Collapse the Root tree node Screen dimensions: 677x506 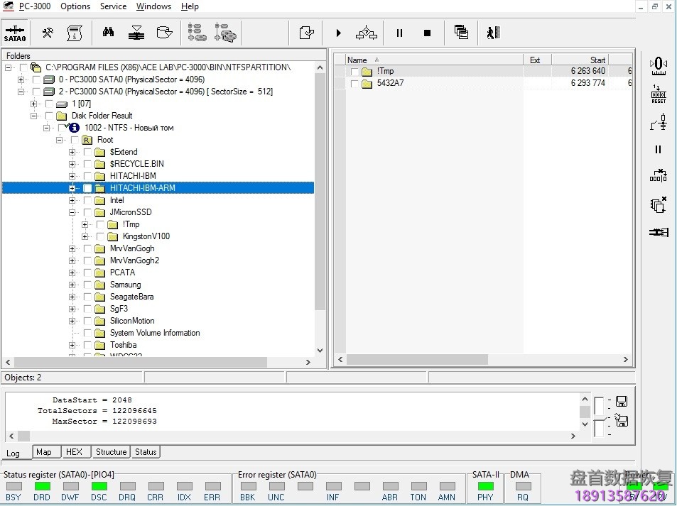tap(60, 140)
